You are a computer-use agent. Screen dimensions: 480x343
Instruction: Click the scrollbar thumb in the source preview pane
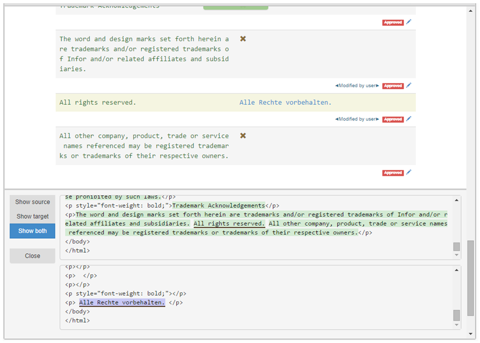[x=457, y=247]
